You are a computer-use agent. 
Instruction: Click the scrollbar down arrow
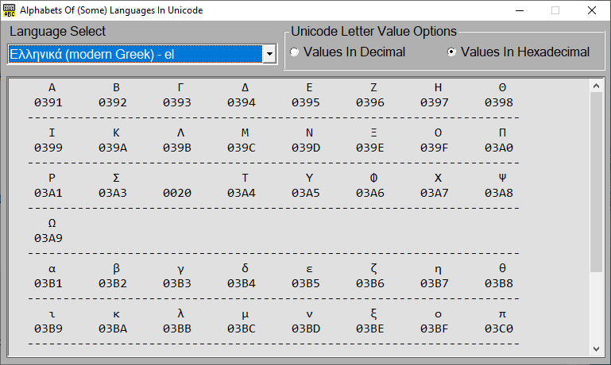pos(597,348)
